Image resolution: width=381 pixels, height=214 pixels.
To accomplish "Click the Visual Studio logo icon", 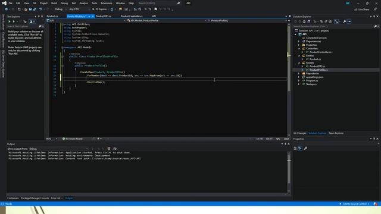I will coord(4,3).
